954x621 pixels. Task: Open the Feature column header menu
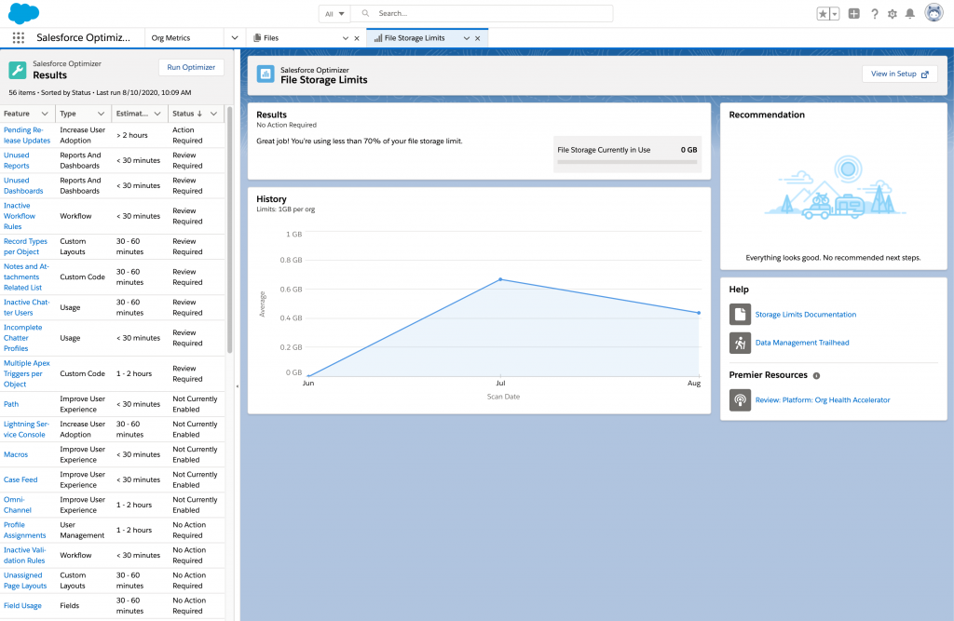tap(45, 114)
